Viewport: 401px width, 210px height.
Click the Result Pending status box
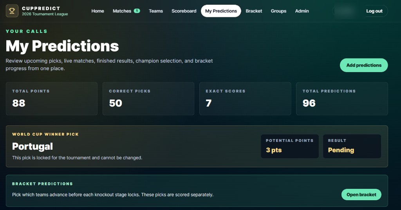pos(352,146)
